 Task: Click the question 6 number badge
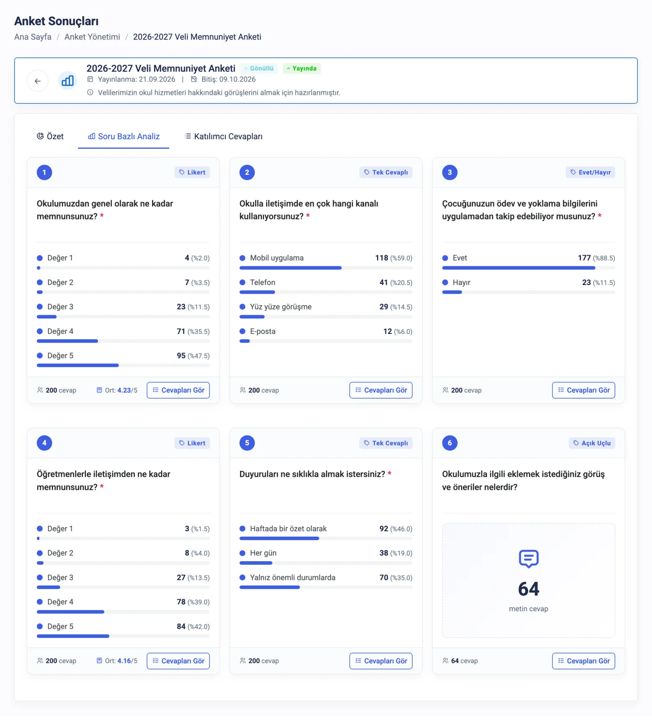click(449, 443)
